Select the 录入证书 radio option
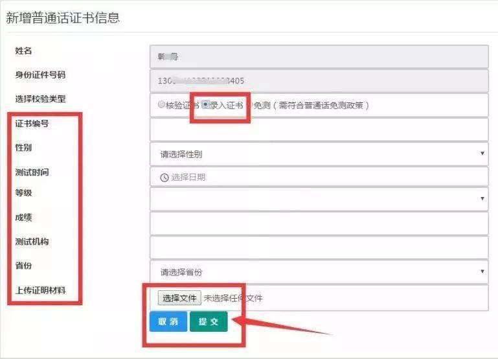This screenshot has width=498, height=359. (x=206, y=104)
